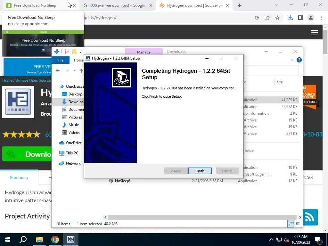Open File Explorer from the taskbar
Viewport: 328px width, 246px height.
pyautogui.click(x=39, y=240)
